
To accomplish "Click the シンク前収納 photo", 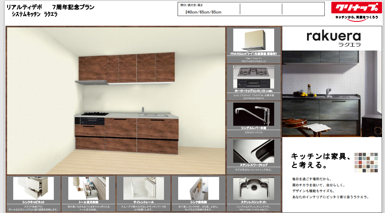I will (x=198, y=188).
